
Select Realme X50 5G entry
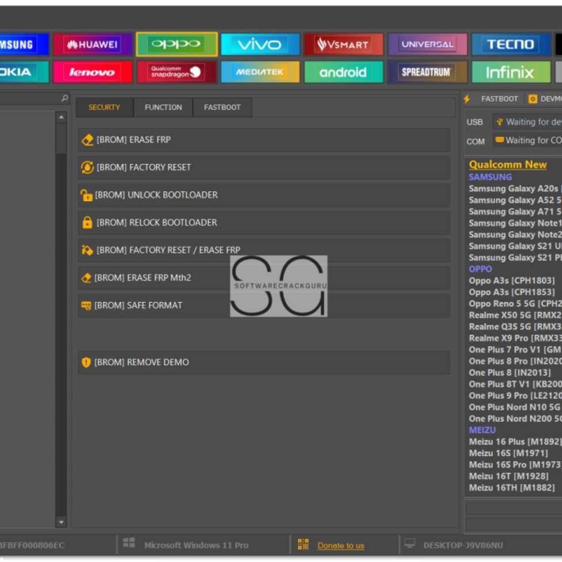(x=515, y=315)
